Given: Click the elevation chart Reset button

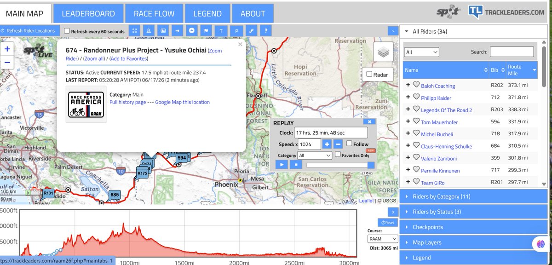Looking at the screenshot, I should coord(388,222).
